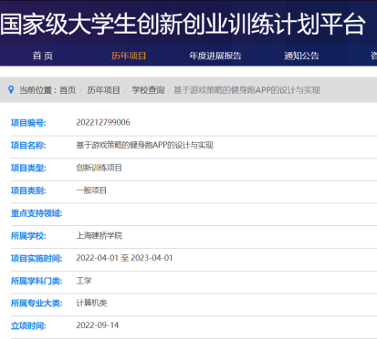
Task: Click the 项目类型 label
Action: point(28,168)
